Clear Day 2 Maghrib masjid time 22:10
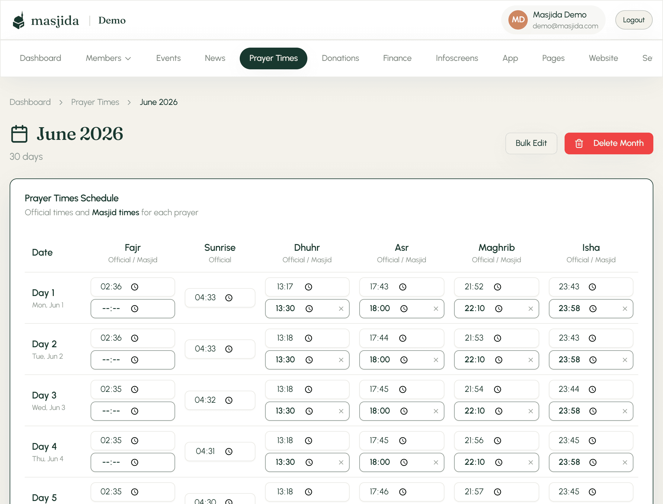 [x=531, y=360]
